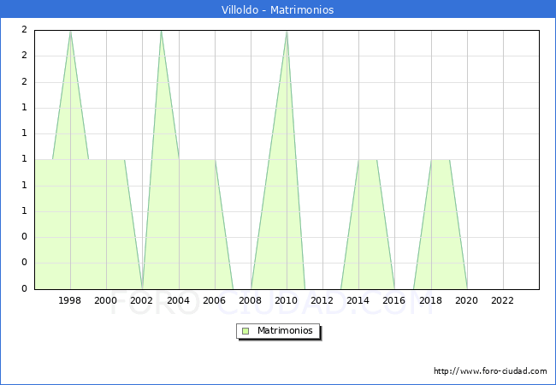Select the 2018 x-axis year label
This screenshot has width=556, height=385.
431,300
